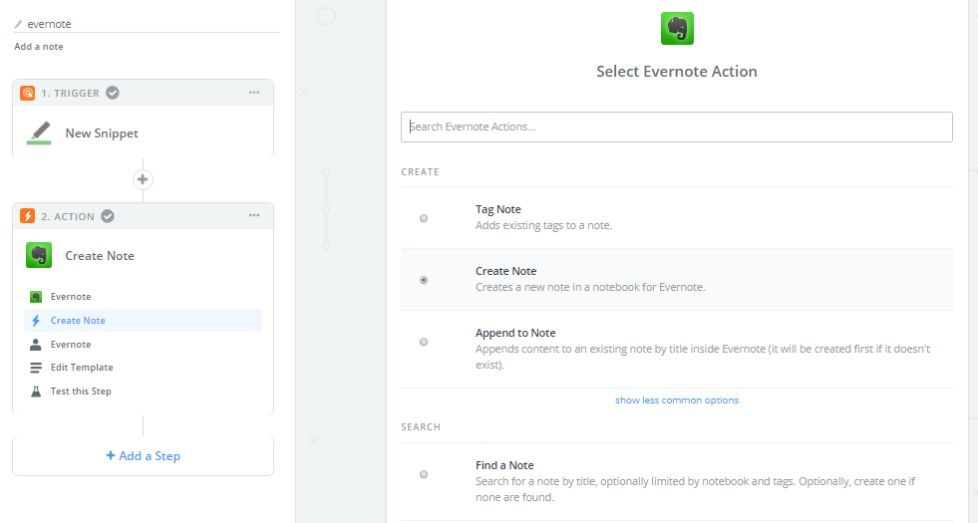Image resolution: width=978 pixels, height=523 pixels.
Task: Click the small Evernote app icon in step list
Action: 36,297
